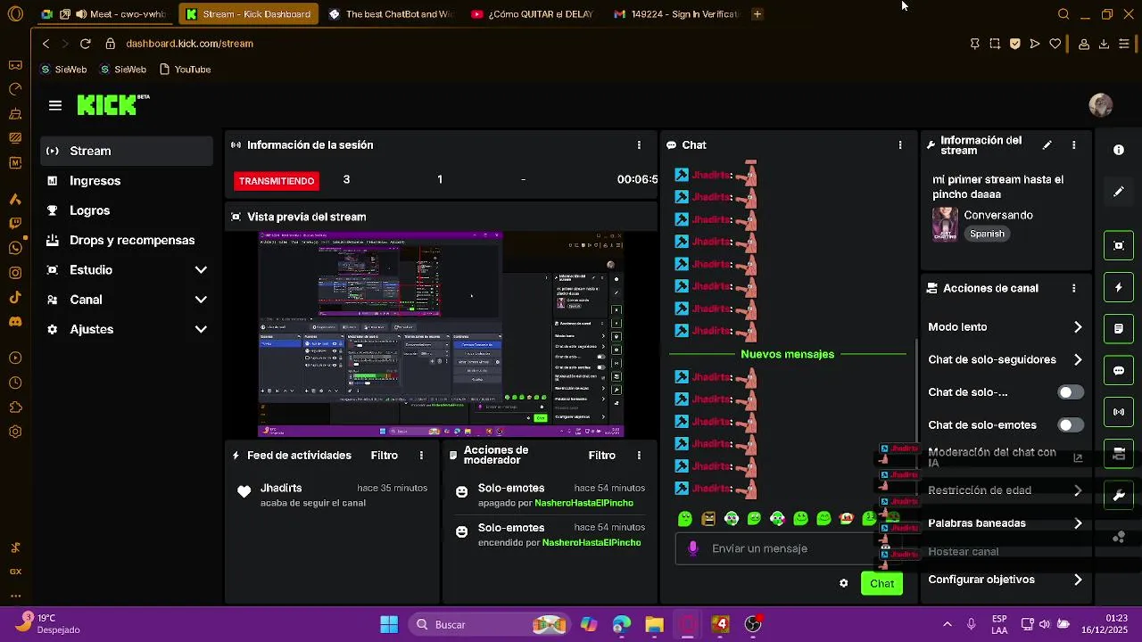Select Stream in the sidebar
The image size is (1142, 642).
point(127,152)
